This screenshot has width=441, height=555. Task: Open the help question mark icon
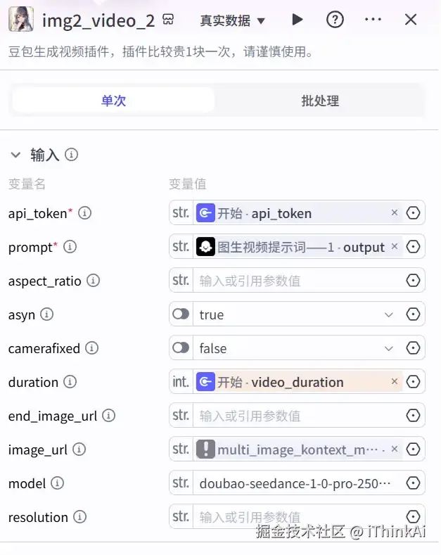pyautogui.click(x=335, y=20)
